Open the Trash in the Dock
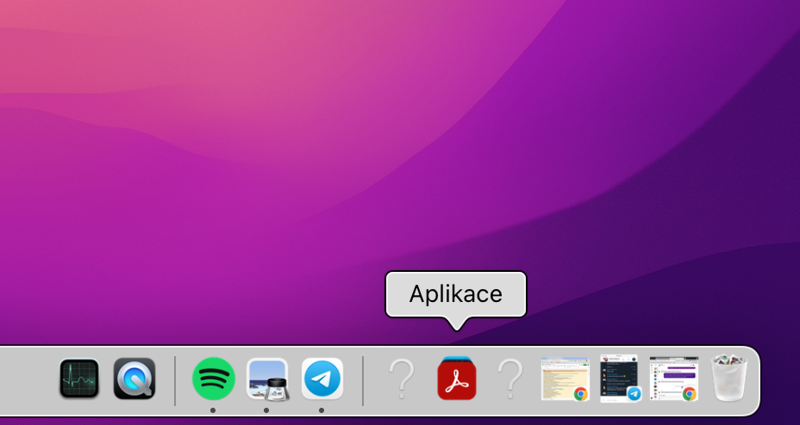The width and height of the screenshot is (800, 425). click(x=729, y=379)
